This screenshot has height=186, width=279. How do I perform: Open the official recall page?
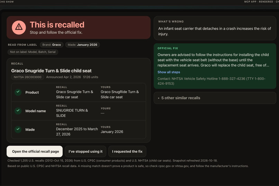(35, 151)
